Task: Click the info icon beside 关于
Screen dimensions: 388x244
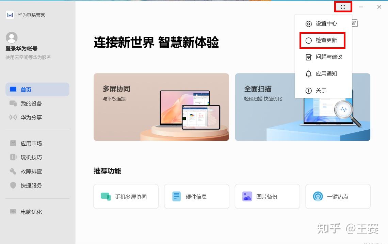Action: [x=309, y=91]
